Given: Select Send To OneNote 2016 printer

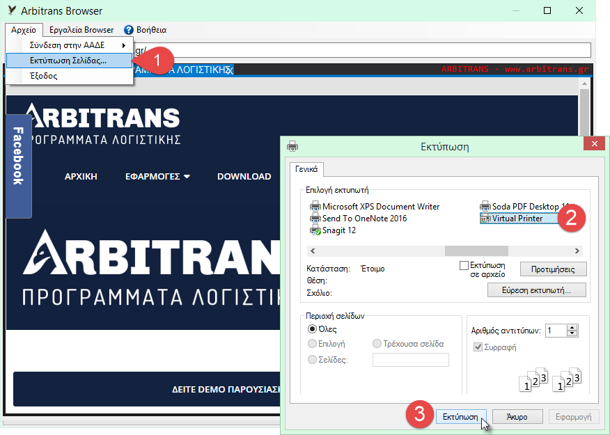Looking at the screenshot, I should point(359,219).
